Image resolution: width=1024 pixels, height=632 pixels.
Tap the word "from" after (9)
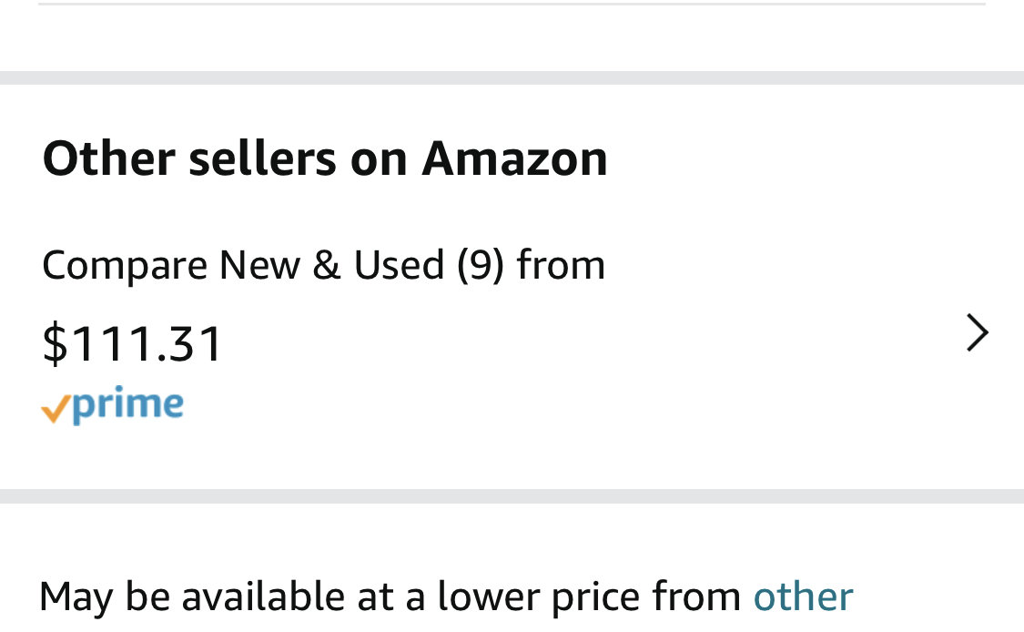click(561, 265)
